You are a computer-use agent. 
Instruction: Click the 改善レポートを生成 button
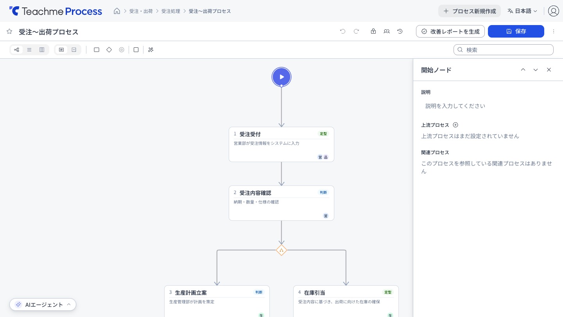pyautogui.click(x=450, y=31)
